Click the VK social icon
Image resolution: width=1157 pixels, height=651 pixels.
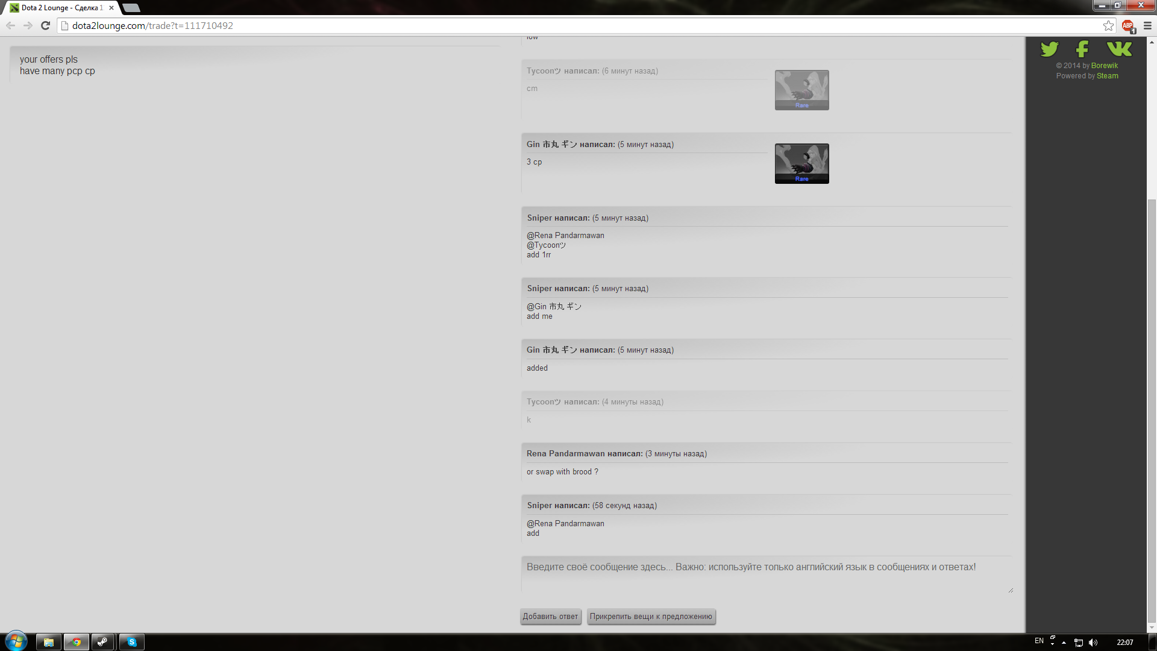(1119, 49)
